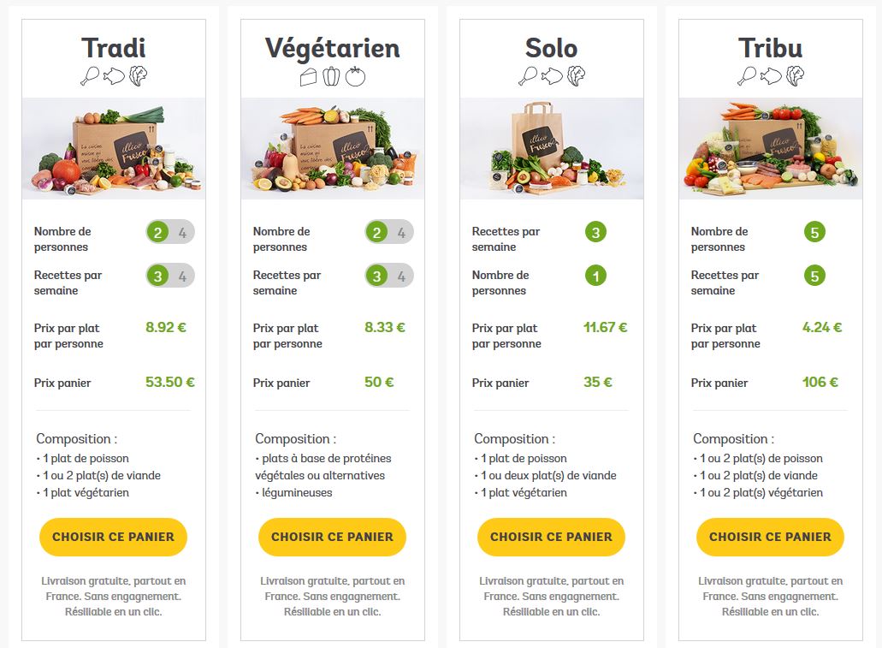The height and width of the screenshot is (648, 882).
Task: Click the chicken drumstick icon under Tradi
Action: (x=90, y=75)
